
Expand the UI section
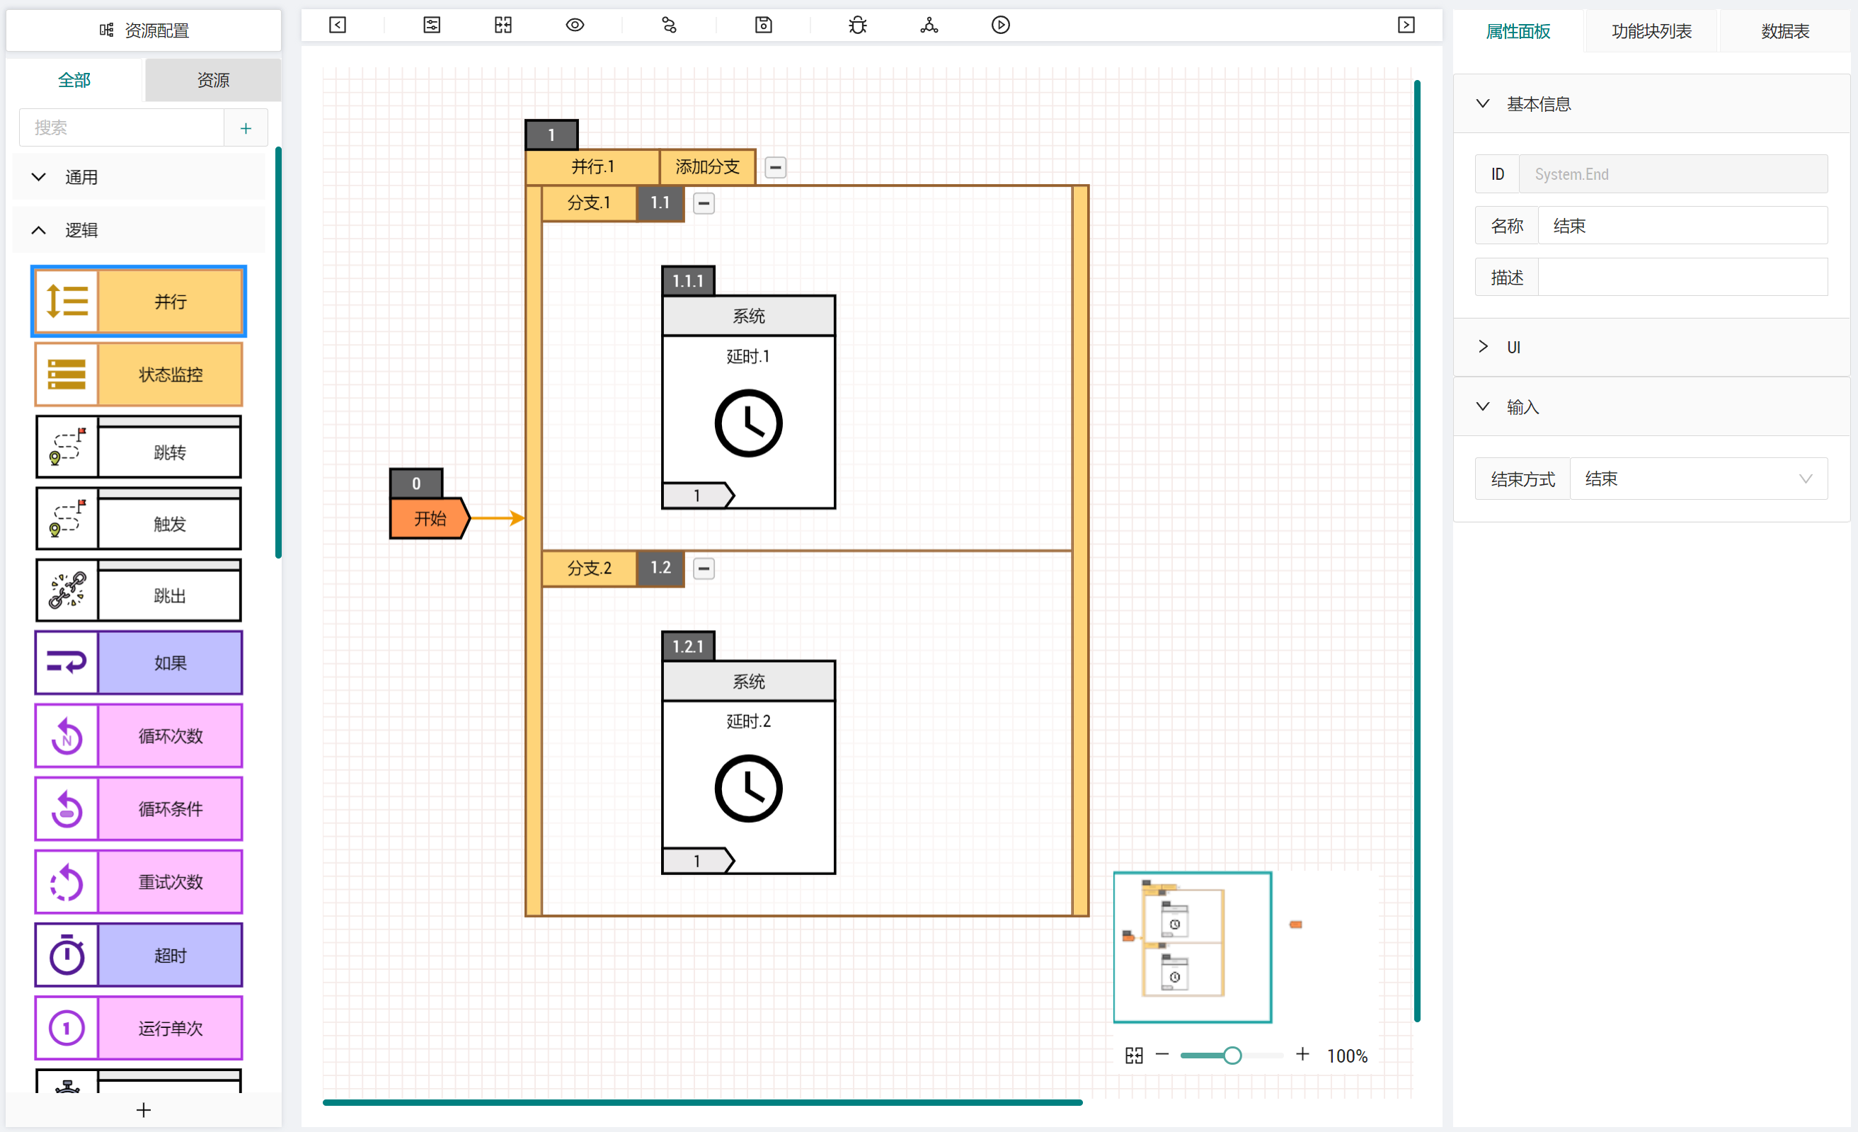point(1651,347)
